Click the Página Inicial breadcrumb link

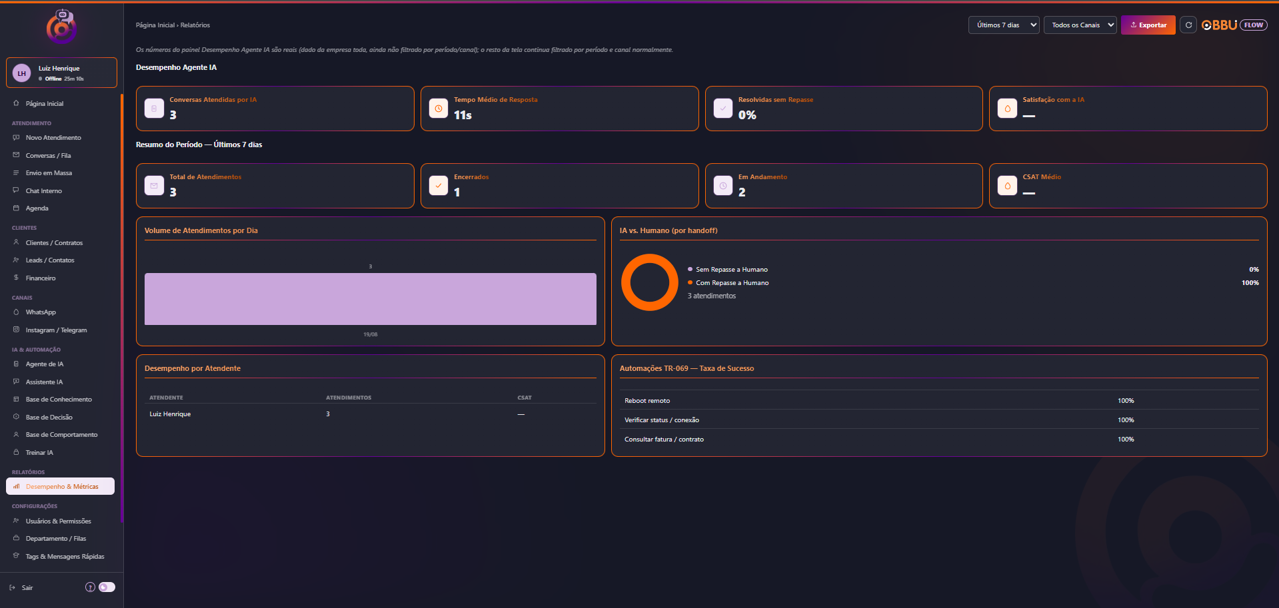[155, 25]
